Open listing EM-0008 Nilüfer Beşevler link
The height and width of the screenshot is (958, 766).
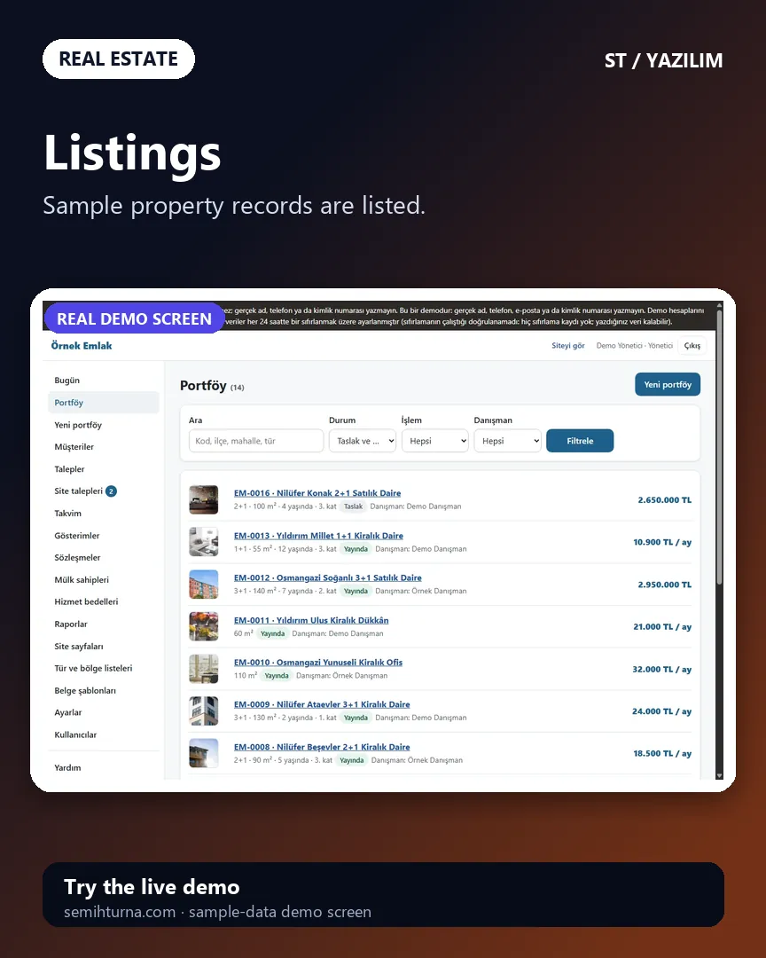pyautogui.click(x=321, y=747)
